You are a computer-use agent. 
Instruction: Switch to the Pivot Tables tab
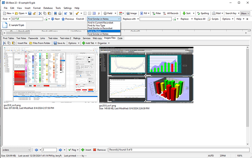coord(8,38)
